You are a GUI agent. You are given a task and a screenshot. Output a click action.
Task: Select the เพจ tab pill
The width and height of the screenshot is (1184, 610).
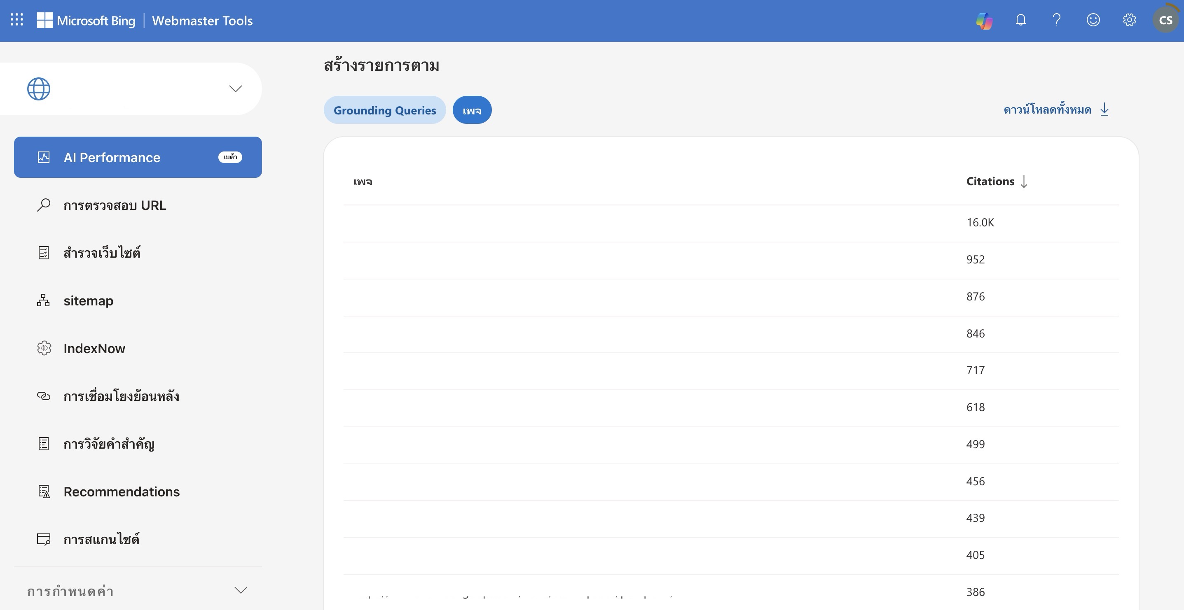coord(472,110)
